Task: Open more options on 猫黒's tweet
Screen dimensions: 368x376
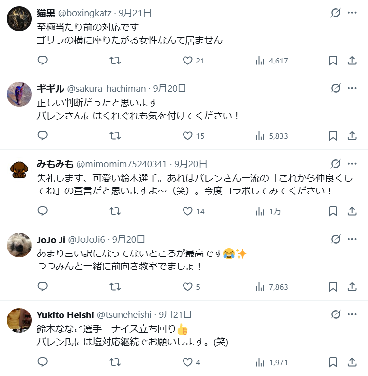Action: point(352,13)
